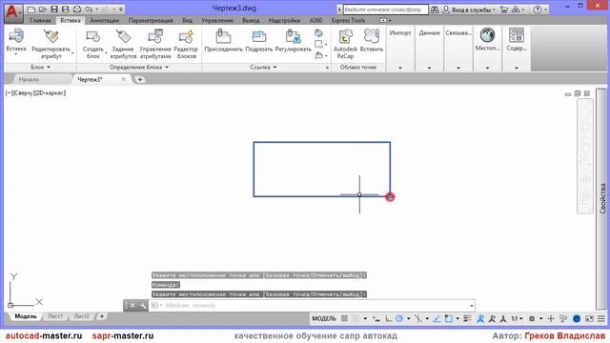The height and width of the screenshot is (343, 610).
Task: Toggle clean screen icon in status bar
Action: (x=589, y=318)
